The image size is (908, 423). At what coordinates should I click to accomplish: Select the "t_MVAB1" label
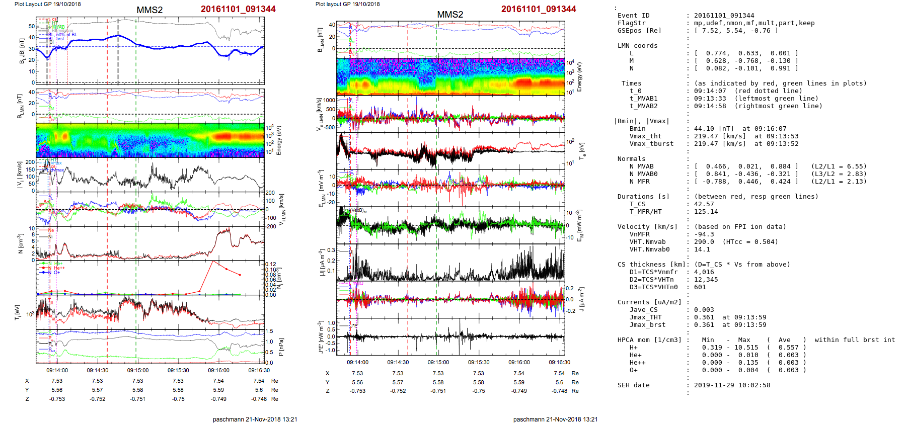[x=644, y=99]
